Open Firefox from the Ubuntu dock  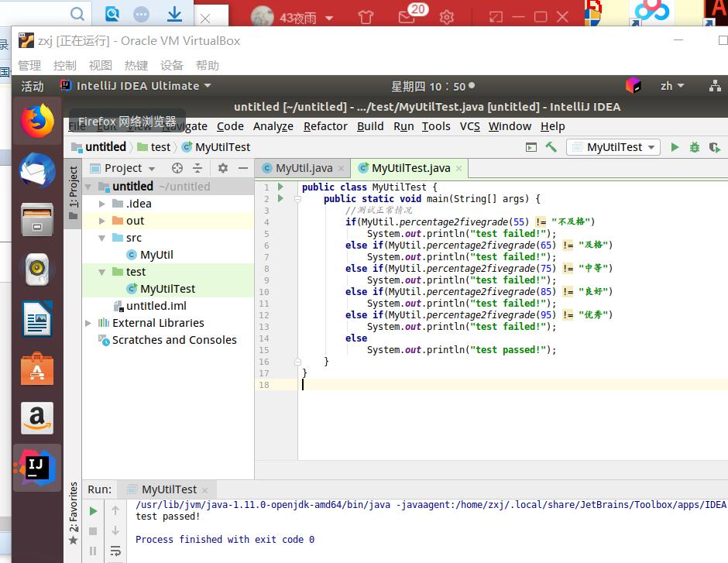pos(37,121)
